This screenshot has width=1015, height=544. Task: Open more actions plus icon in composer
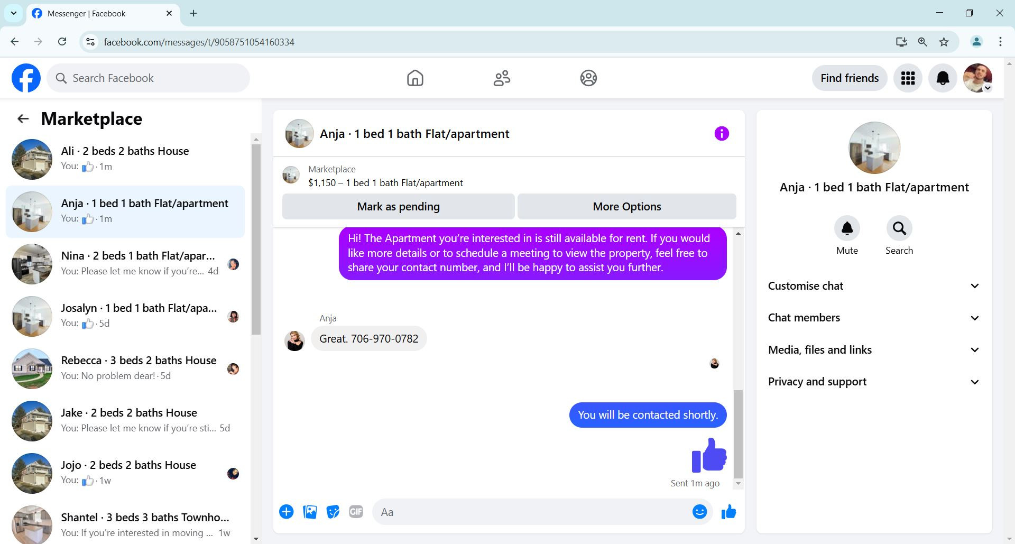click(x=287, y=512)
